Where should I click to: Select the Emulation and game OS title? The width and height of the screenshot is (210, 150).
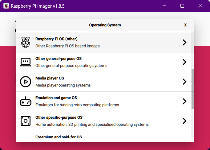[x=56, y=98]
